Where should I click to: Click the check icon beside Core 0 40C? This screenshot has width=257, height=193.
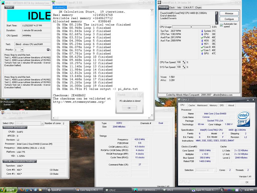point(202,47)
